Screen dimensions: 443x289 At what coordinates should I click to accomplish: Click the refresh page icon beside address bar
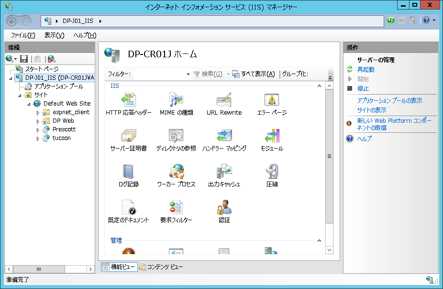tap(391, 20)
